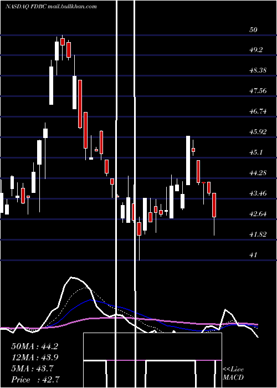Click the '<<Live MACD' label
Viewport: 277px width, 388px height.
(x=233, y=374)
